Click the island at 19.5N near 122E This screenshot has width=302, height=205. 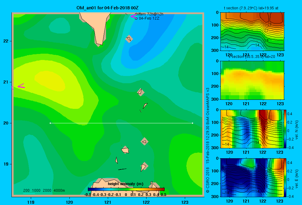point(144,141)
